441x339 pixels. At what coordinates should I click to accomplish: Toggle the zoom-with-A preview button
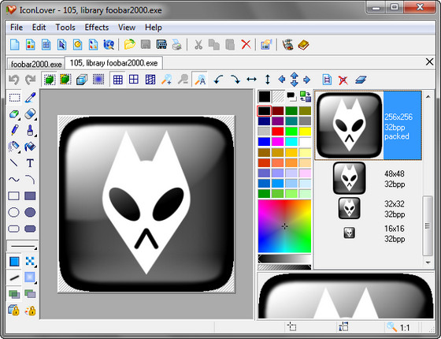click(x=200, y=80)
